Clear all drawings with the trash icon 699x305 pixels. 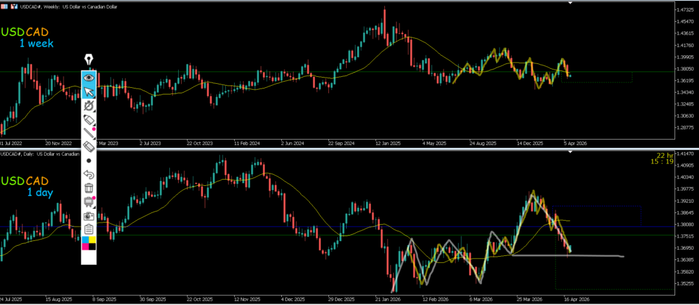89,188
